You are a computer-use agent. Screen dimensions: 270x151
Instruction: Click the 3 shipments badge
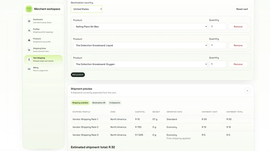click(115, 103)
